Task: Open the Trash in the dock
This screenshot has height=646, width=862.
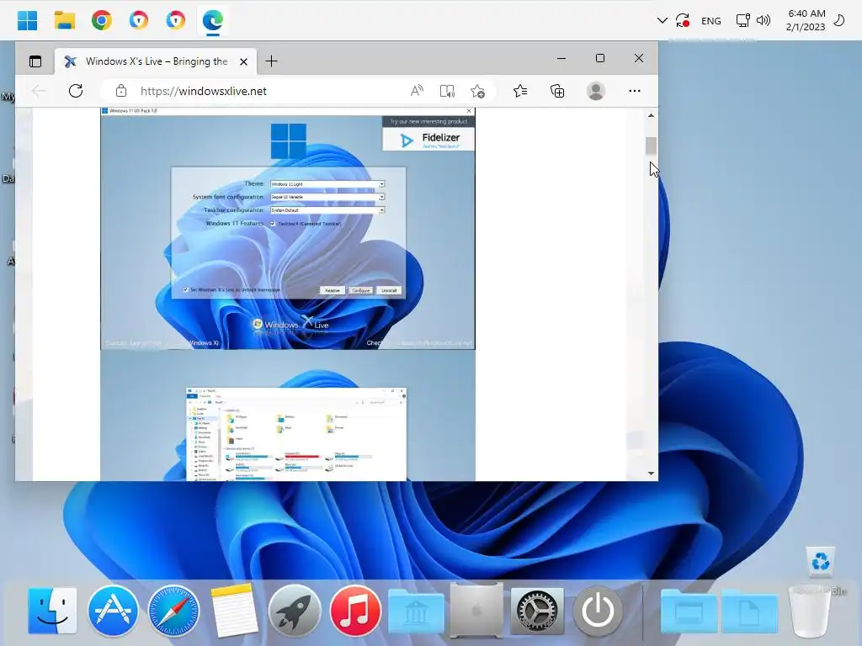Action: (809, 611)
